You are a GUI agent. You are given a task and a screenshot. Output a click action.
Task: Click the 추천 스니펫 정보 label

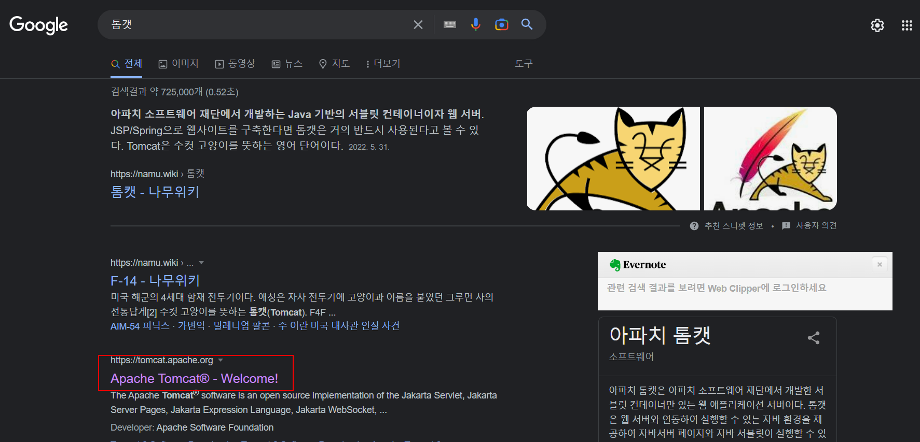pyautogui.click(x=734, y=226)
